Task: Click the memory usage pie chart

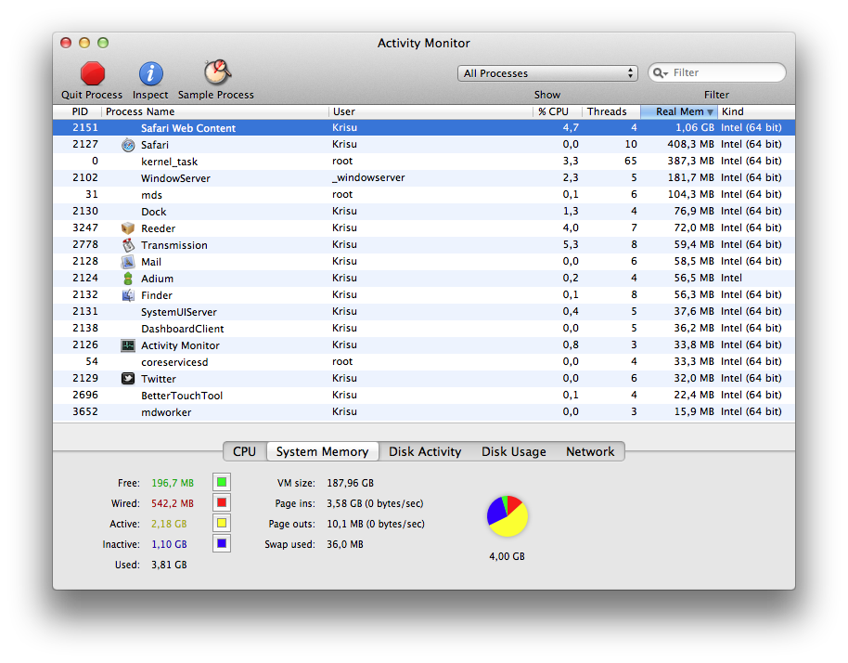Action: coord(508,515)
